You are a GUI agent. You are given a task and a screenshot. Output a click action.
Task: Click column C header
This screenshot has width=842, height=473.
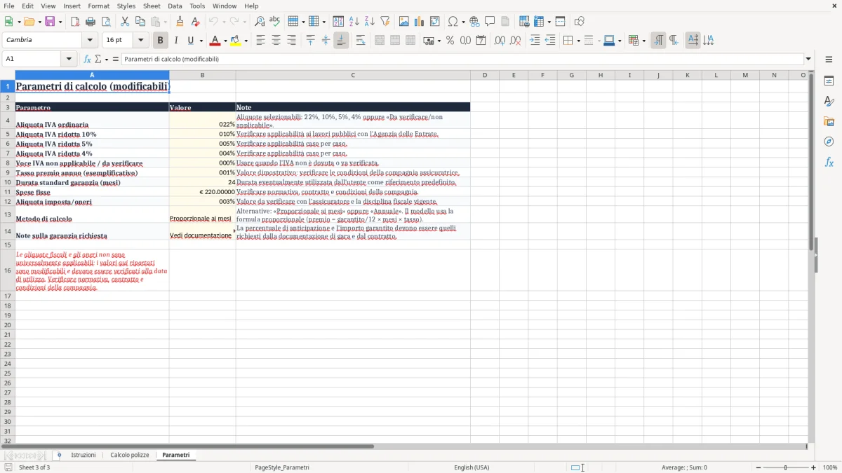[x=353, y=75]
